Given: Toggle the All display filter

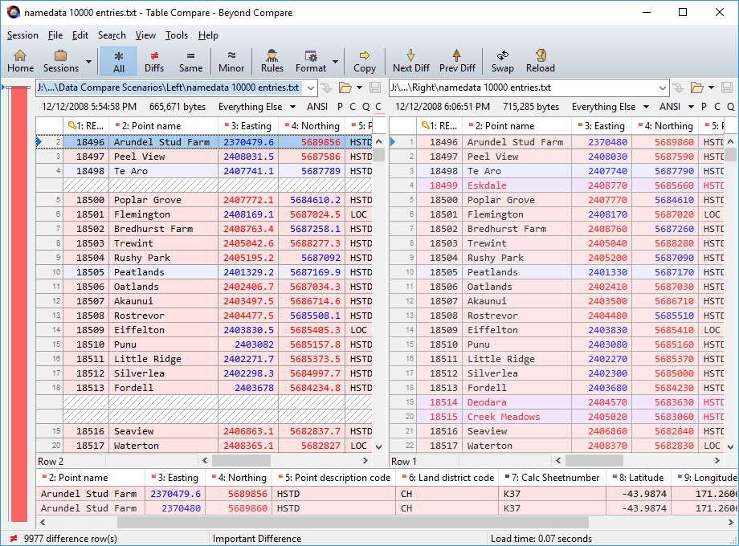Looking at the screenshot, I should 119,61.
